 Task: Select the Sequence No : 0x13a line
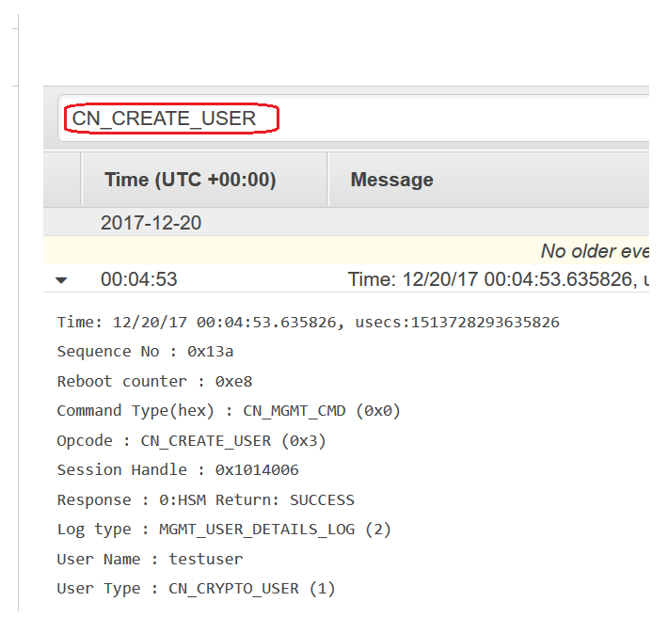145,352
